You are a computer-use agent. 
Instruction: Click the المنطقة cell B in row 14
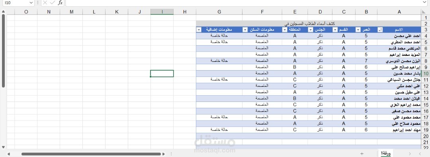[295, 99]
